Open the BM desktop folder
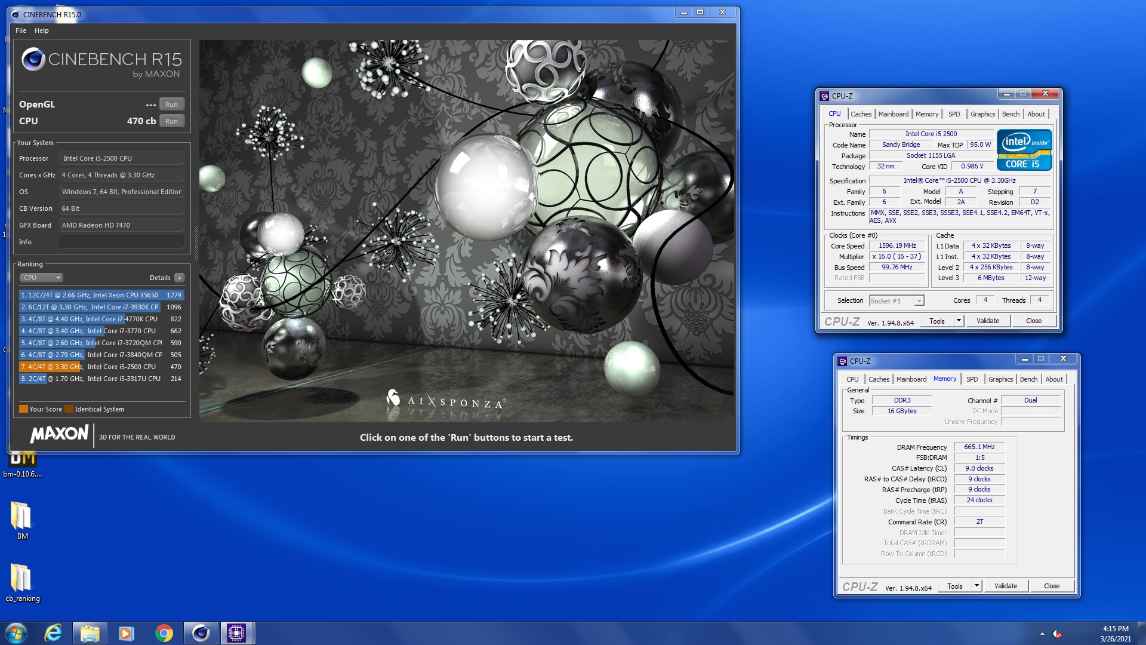The image size is (1146, 645). [x=22, y=520]
